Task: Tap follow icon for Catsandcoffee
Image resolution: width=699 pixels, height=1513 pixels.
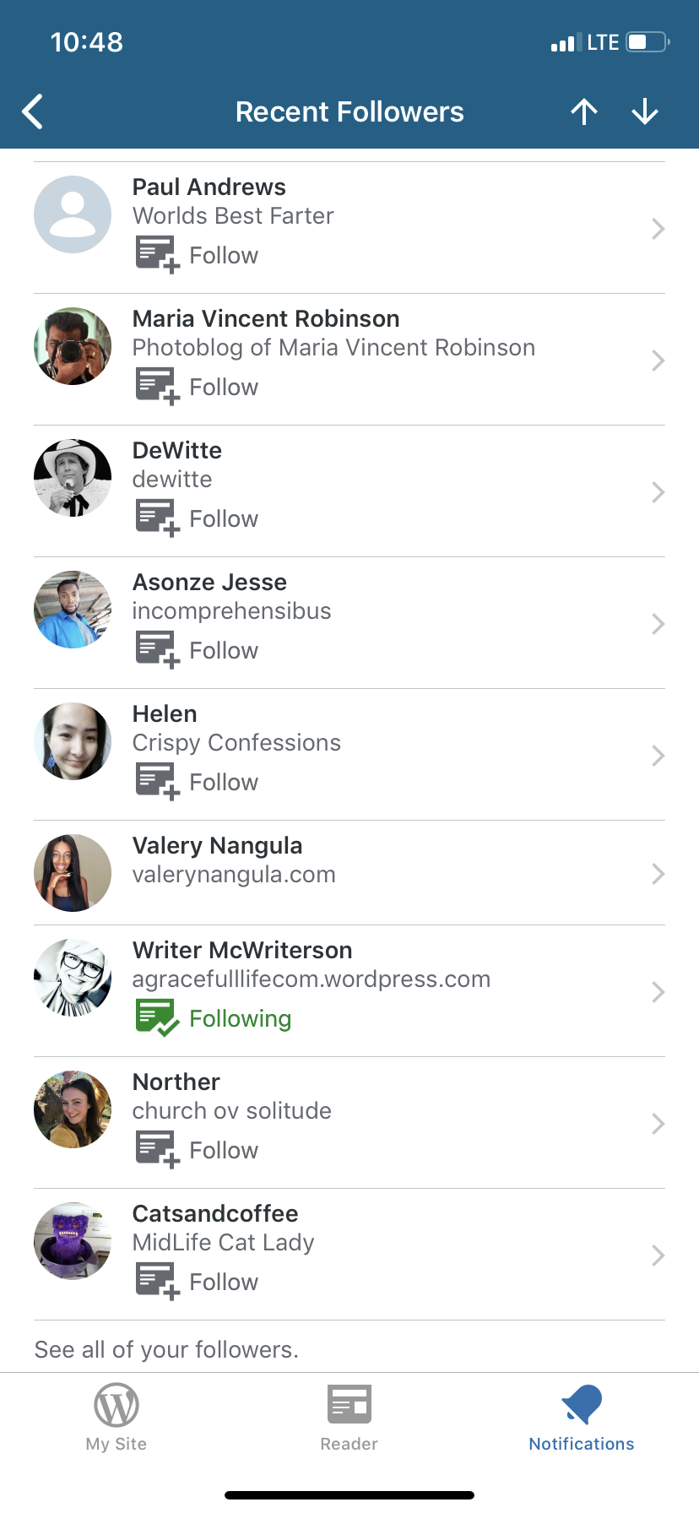Action: pos(158,1281)
